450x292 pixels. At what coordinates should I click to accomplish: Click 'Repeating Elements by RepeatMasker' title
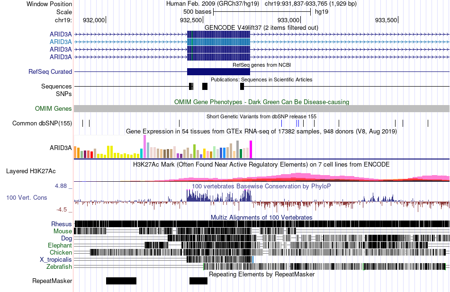[x=261, y=274]
